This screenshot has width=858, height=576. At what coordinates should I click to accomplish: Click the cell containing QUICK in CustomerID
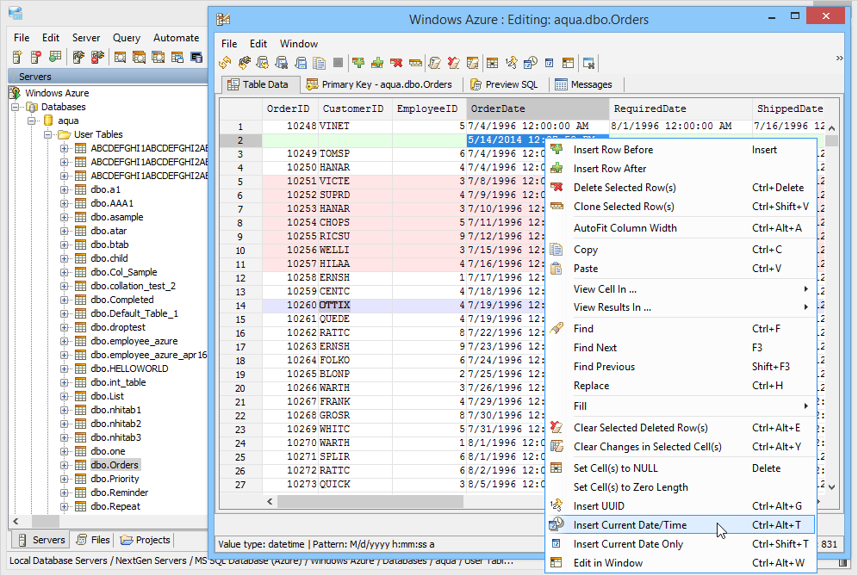(x=354, y=485)
